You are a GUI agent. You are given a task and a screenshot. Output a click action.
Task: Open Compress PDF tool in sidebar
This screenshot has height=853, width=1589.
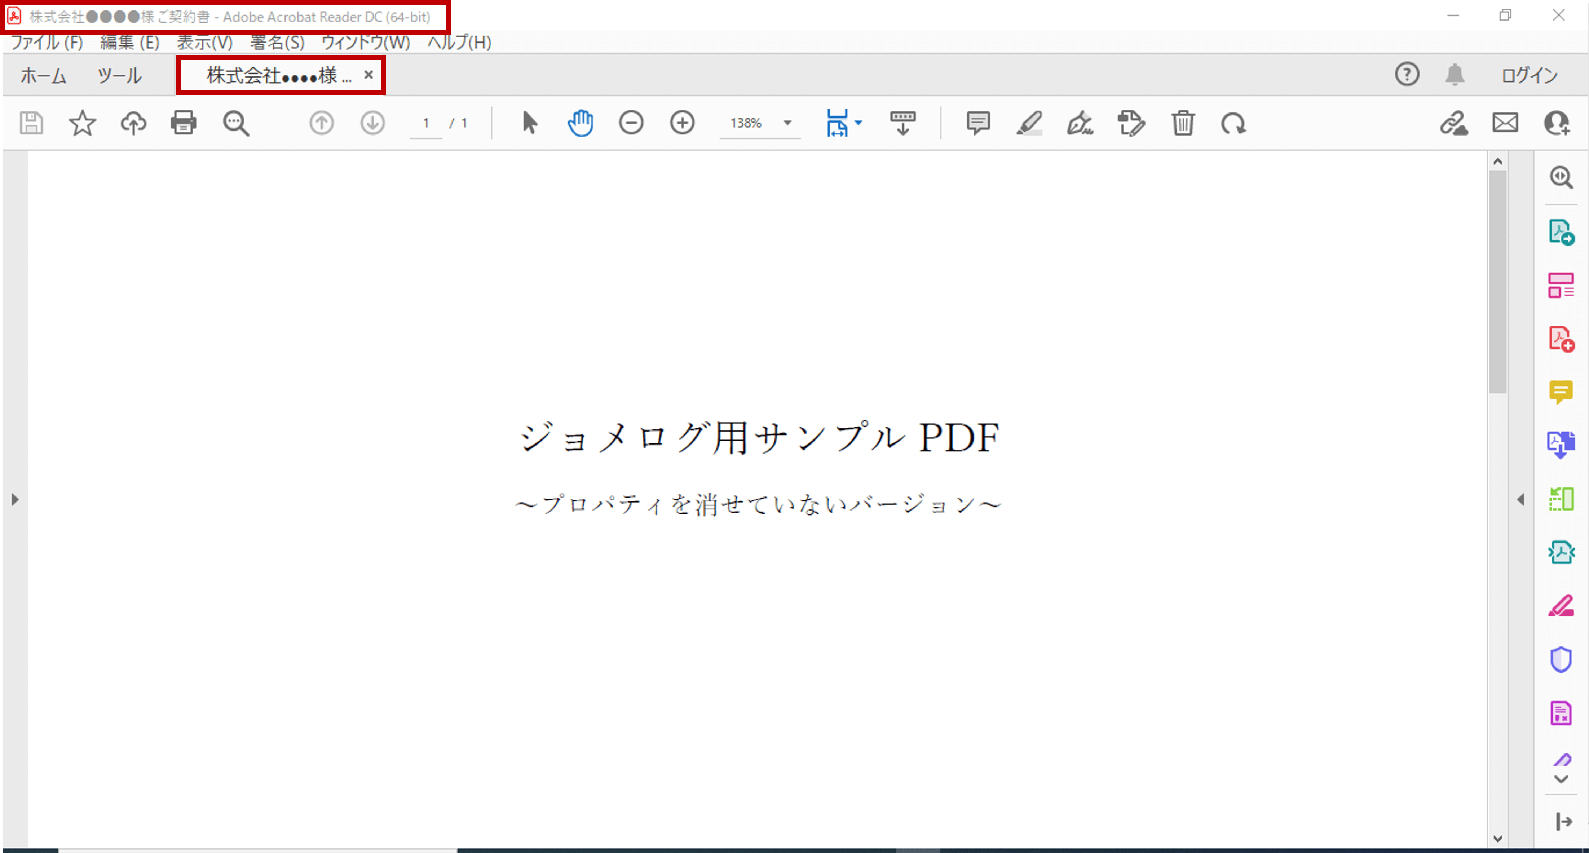[1561, 552]
